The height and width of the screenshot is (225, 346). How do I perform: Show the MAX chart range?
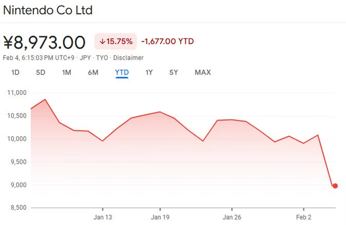click(203, 72)
